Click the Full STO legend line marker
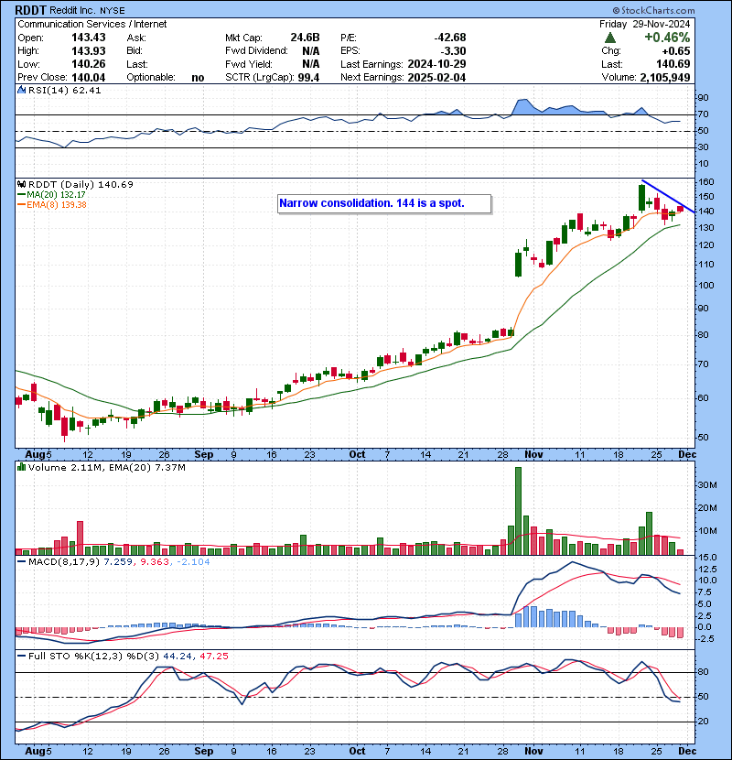Viewport: 732px width, 760px height. (x=22, y=656)
